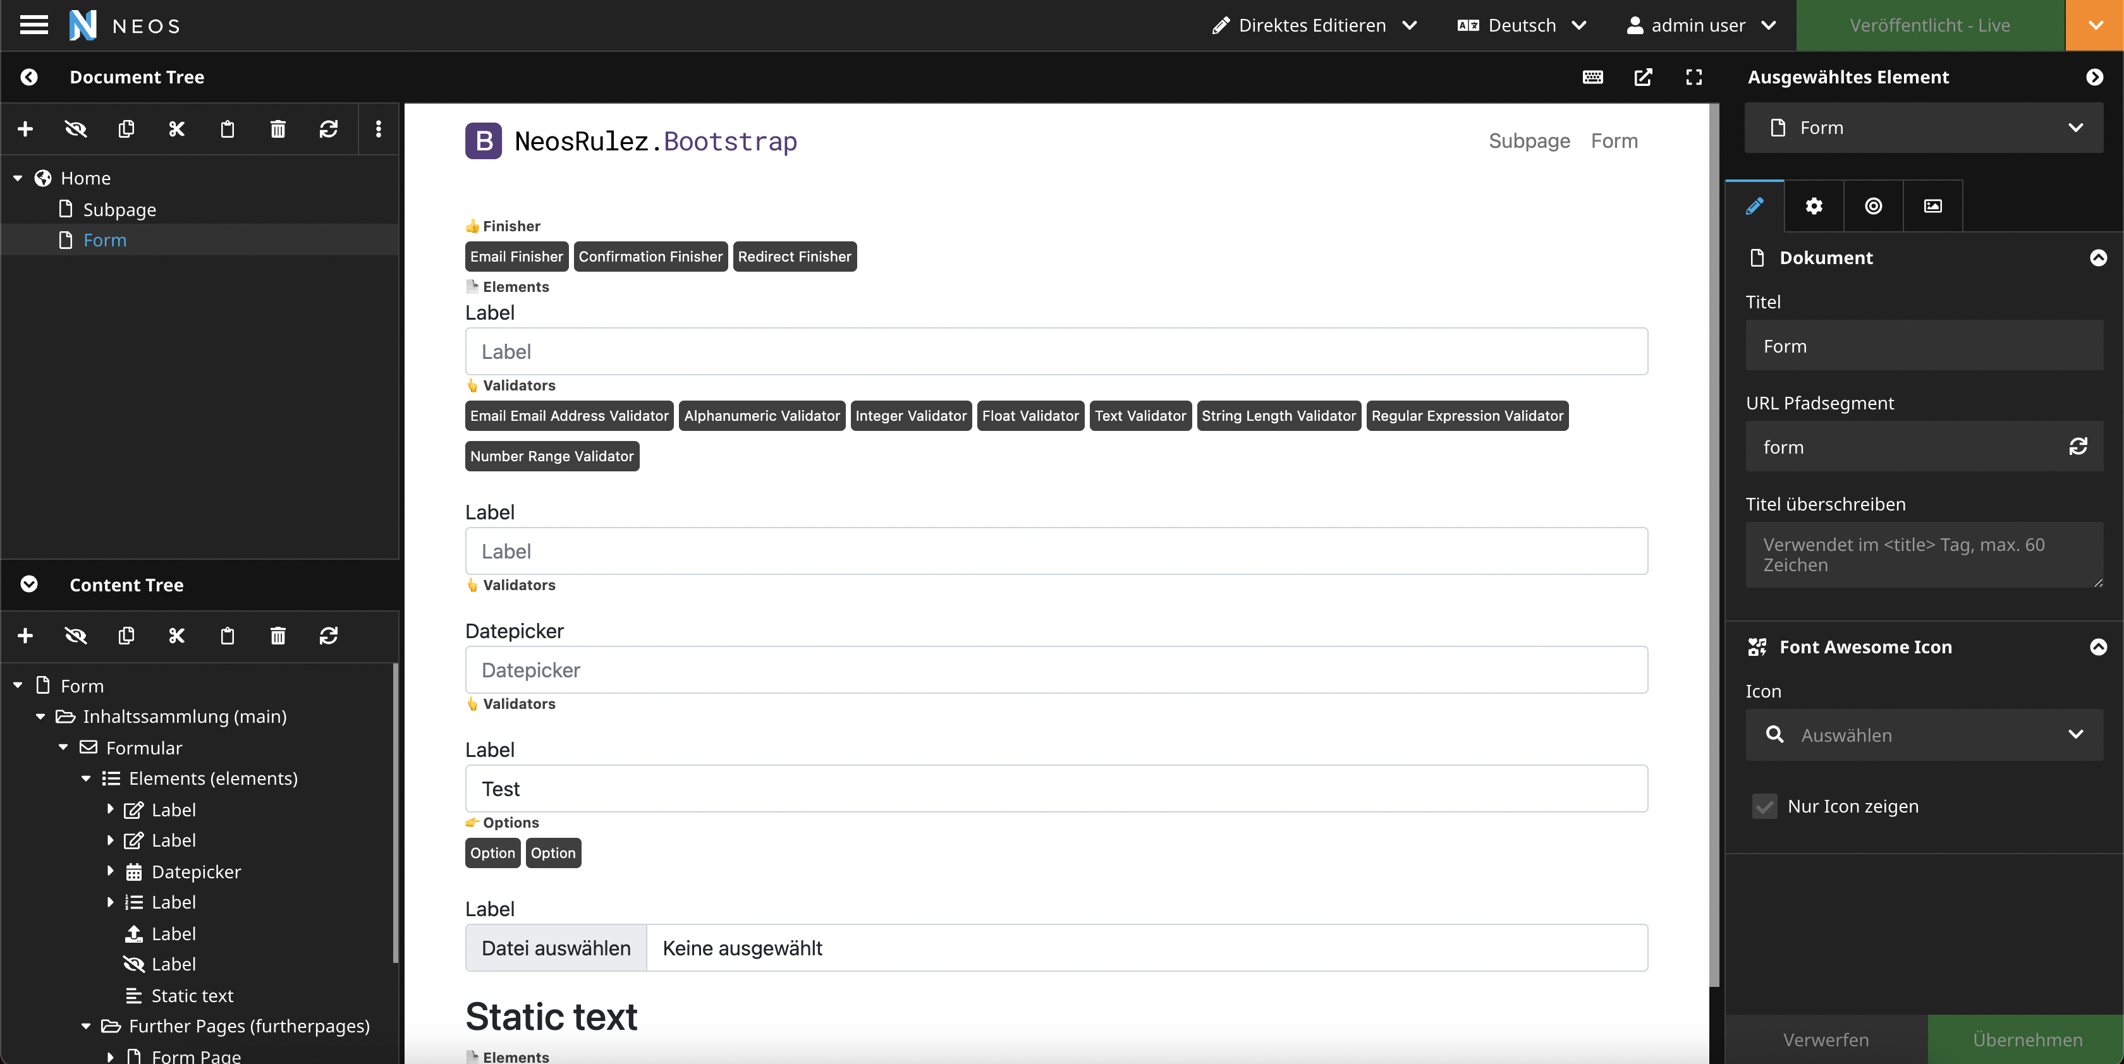Viewport: 2124px width, 1064px height.
Task: Toggle hide node in Document Tree toolbar
Action: pos(76,128)
